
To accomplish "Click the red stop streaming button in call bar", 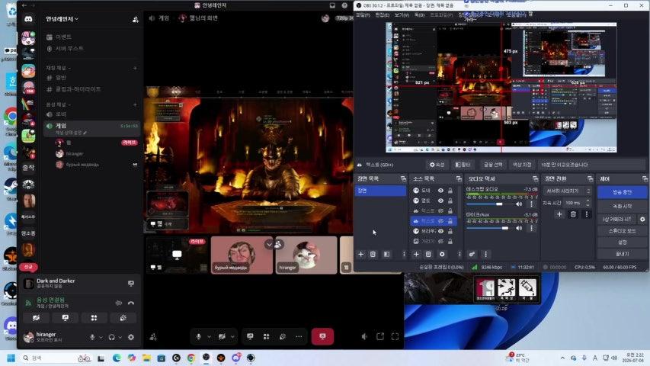I will click(322, 336).
